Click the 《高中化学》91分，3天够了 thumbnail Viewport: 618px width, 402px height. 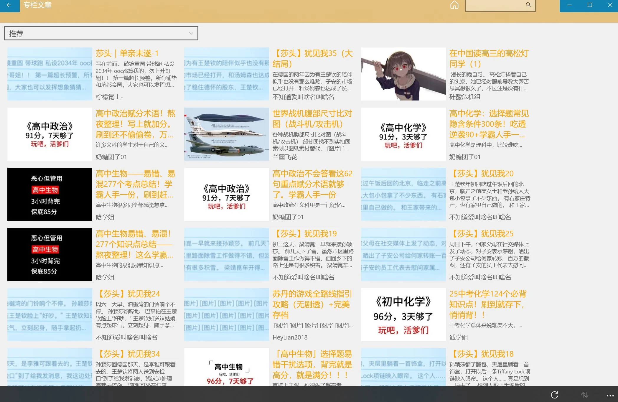pos(403,134)
